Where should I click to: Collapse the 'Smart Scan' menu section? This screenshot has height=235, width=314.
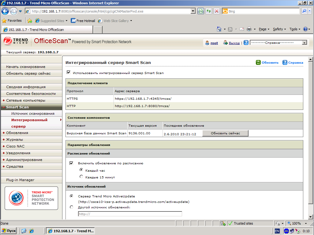4,107
